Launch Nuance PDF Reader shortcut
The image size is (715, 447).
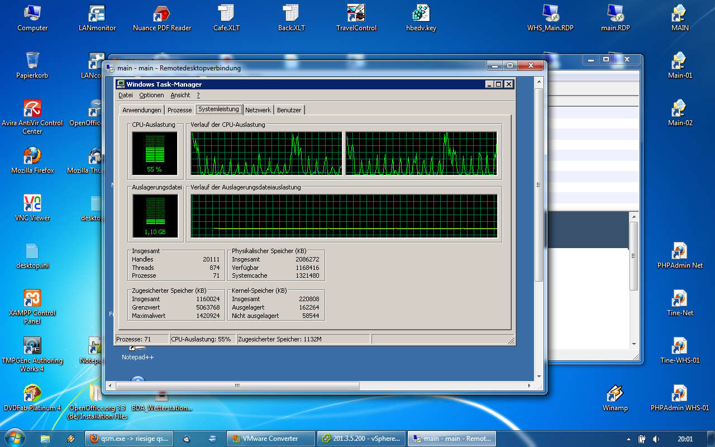pos(162,17)
